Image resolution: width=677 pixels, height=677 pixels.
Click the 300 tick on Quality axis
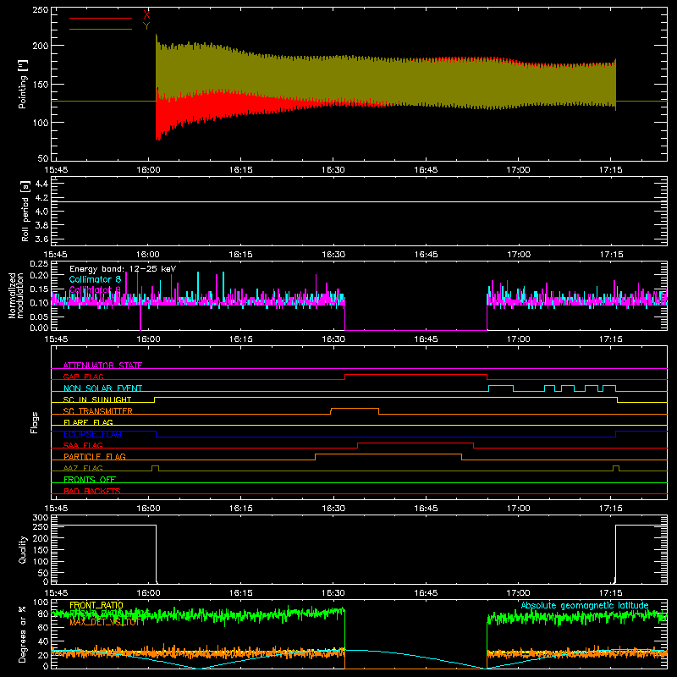point(40,518)
